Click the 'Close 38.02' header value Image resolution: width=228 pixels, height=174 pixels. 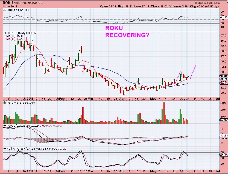159,6
